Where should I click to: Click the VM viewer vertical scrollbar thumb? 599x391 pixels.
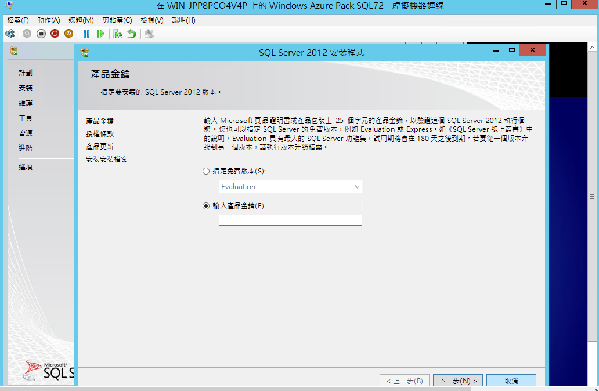[592, 197]
